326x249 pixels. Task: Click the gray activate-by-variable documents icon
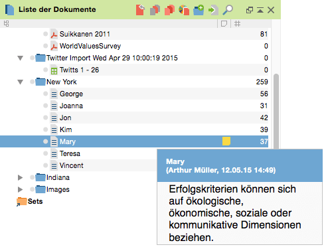155,10
